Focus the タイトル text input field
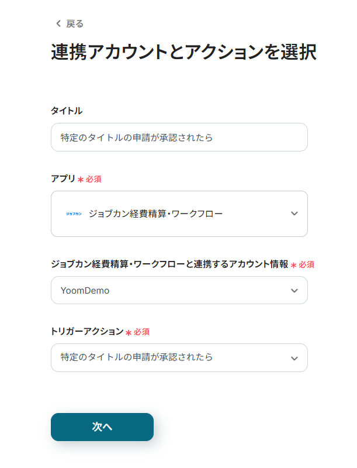This screenshot has width=357, height=468. (x=179, y=137)
